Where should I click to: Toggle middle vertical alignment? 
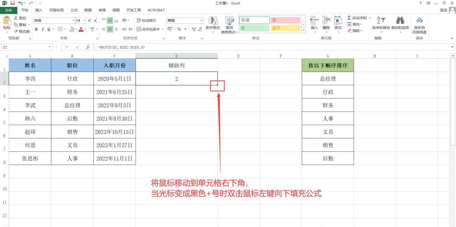[110, 20]
